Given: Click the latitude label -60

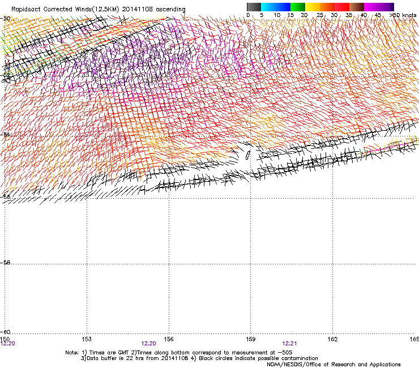Looking at the screenshot, I should pos(6,332).
